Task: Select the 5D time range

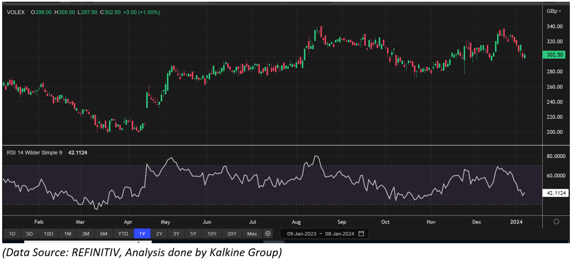Action: coord(29,234)
